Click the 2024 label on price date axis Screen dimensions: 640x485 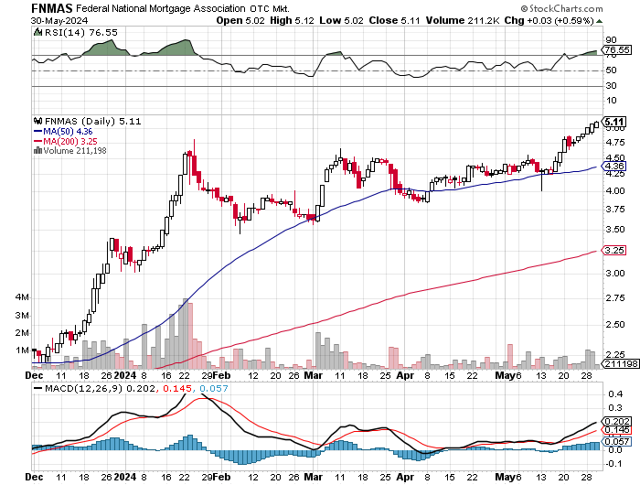tap(125, 375)
